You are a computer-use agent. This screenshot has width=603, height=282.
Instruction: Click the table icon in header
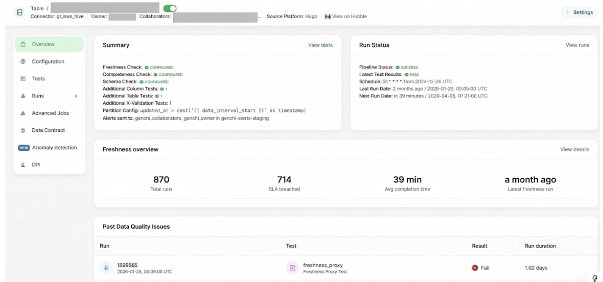click(19, 12)
